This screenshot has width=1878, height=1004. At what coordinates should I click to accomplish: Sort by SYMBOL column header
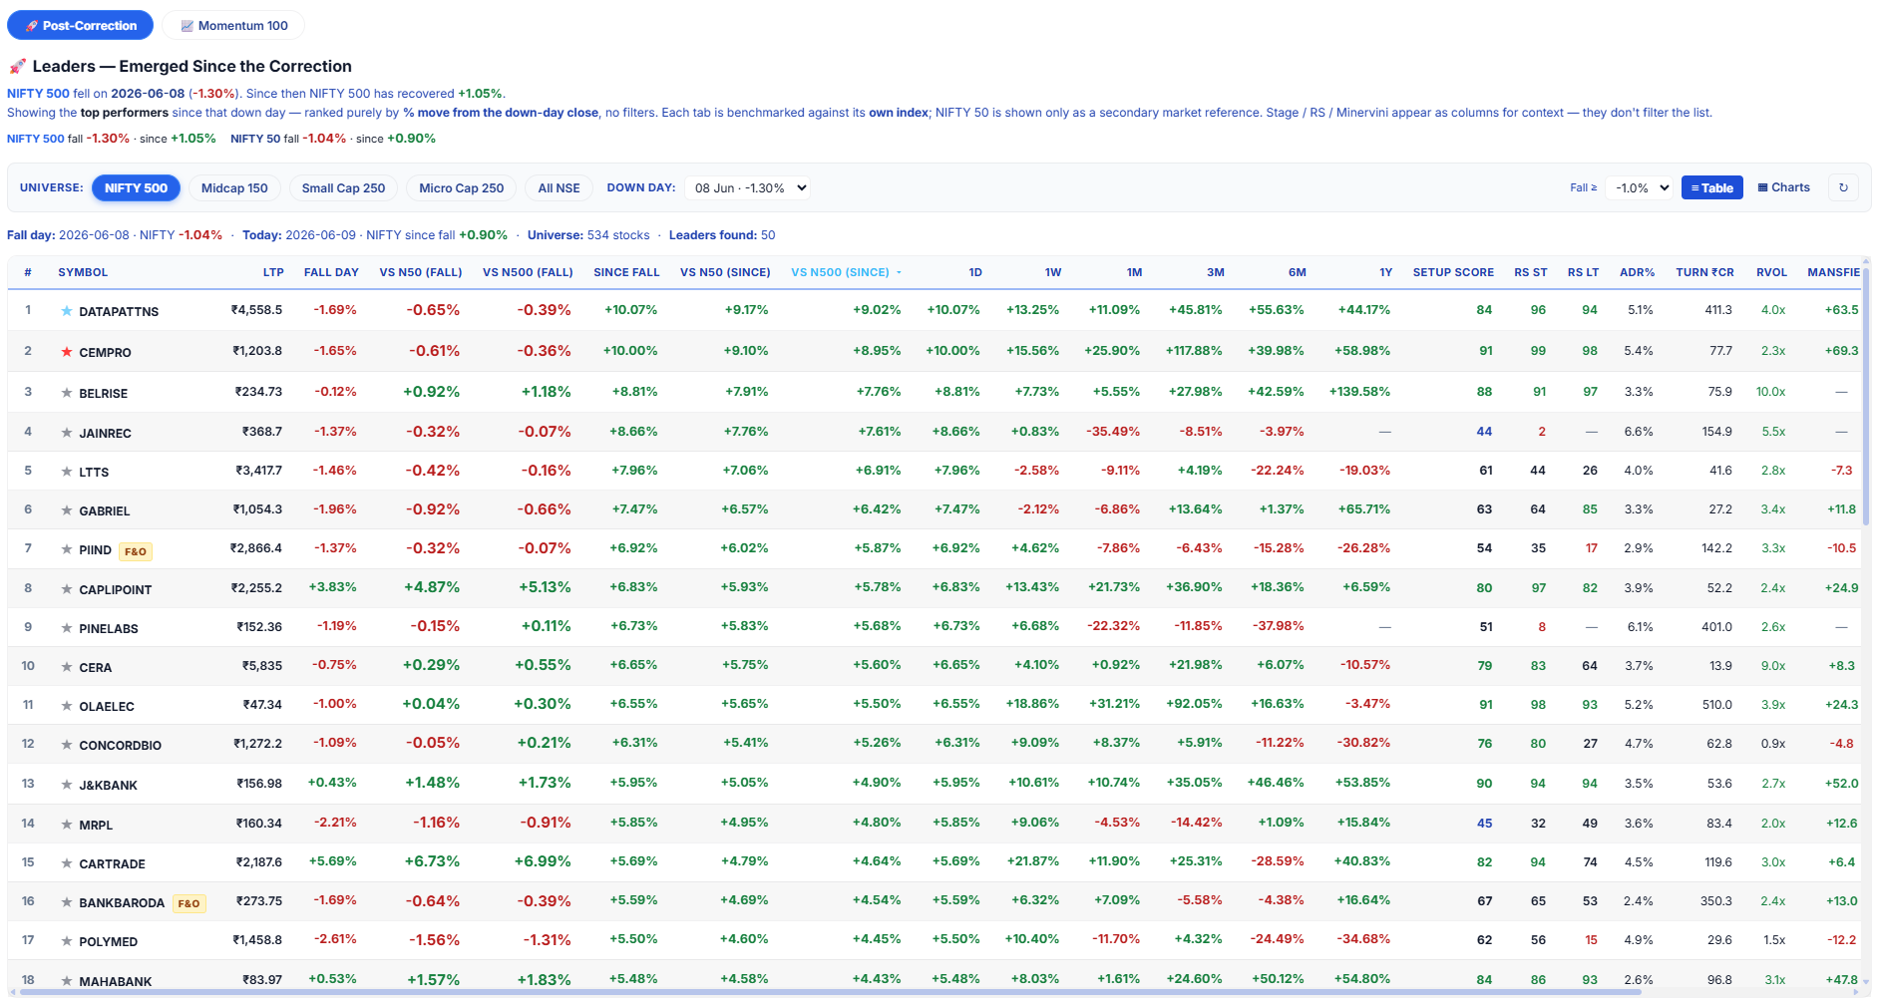(x=83, y=272)
